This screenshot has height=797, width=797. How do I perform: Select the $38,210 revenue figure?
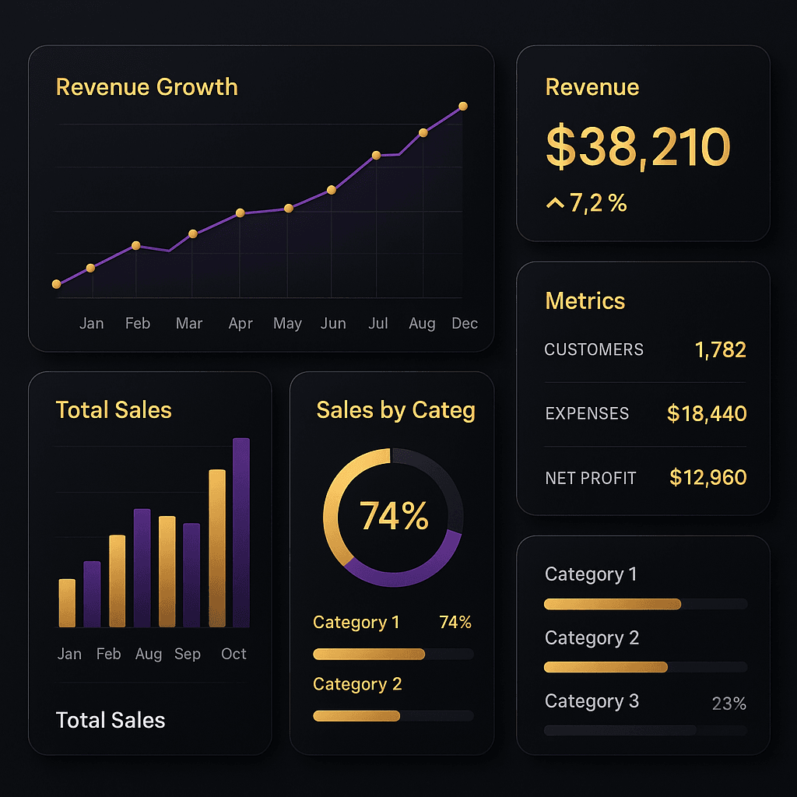coord(638,147)
